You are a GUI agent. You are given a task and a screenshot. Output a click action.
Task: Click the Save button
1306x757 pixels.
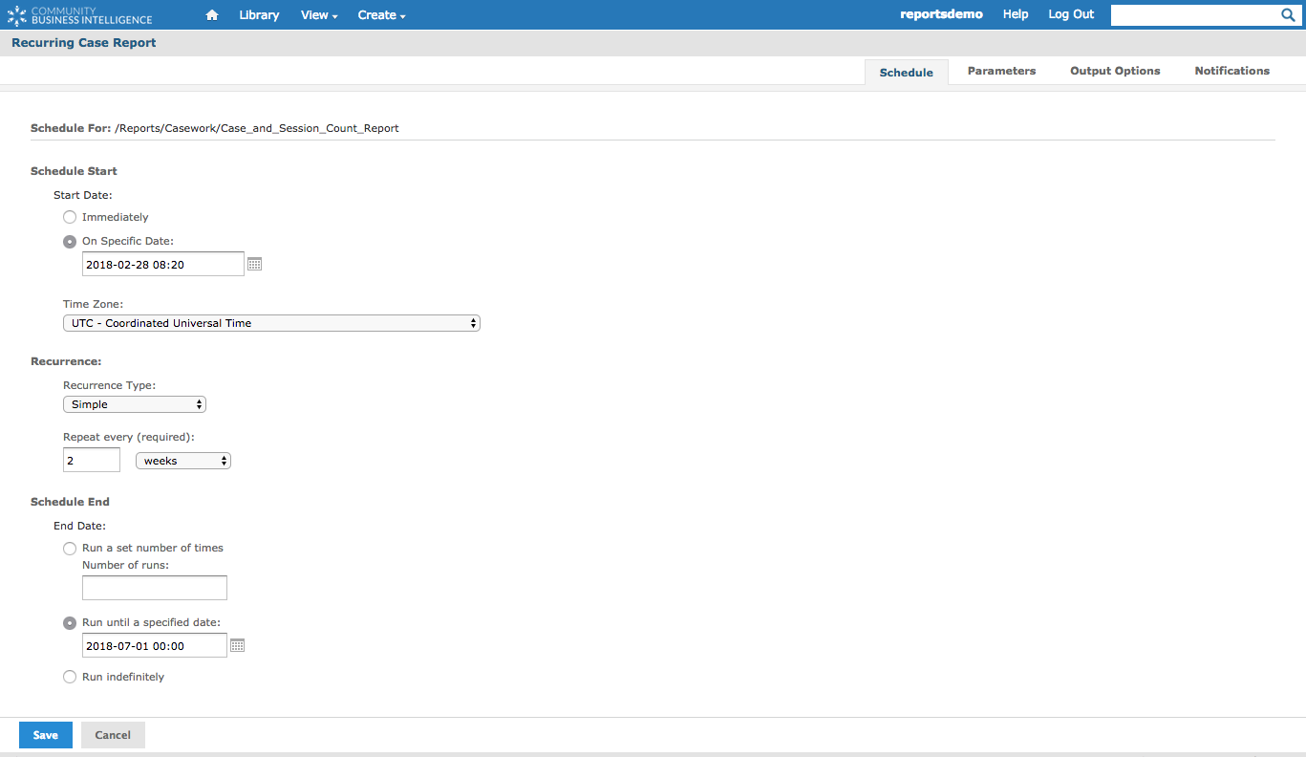[46, 735]
